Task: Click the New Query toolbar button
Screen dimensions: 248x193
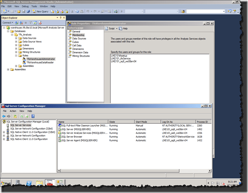Action: (x=41, y=11)
